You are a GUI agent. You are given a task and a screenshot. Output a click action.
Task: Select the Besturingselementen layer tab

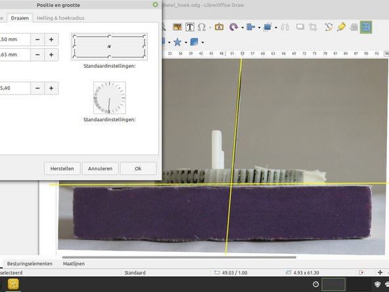point(30,264)
